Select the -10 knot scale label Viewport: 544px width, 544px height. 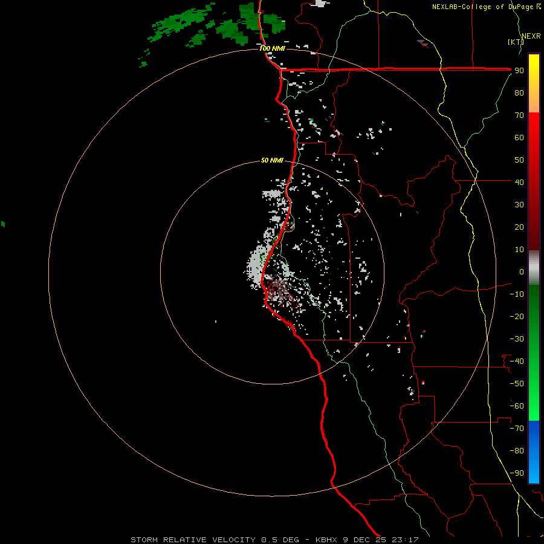517,294
